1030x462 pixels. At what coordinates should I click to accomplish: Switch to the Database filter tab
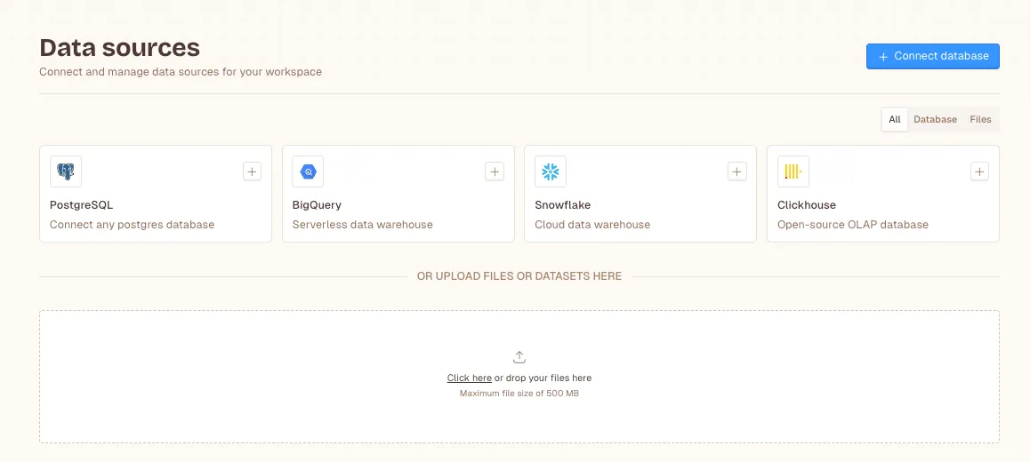click(x=936, y=119)
